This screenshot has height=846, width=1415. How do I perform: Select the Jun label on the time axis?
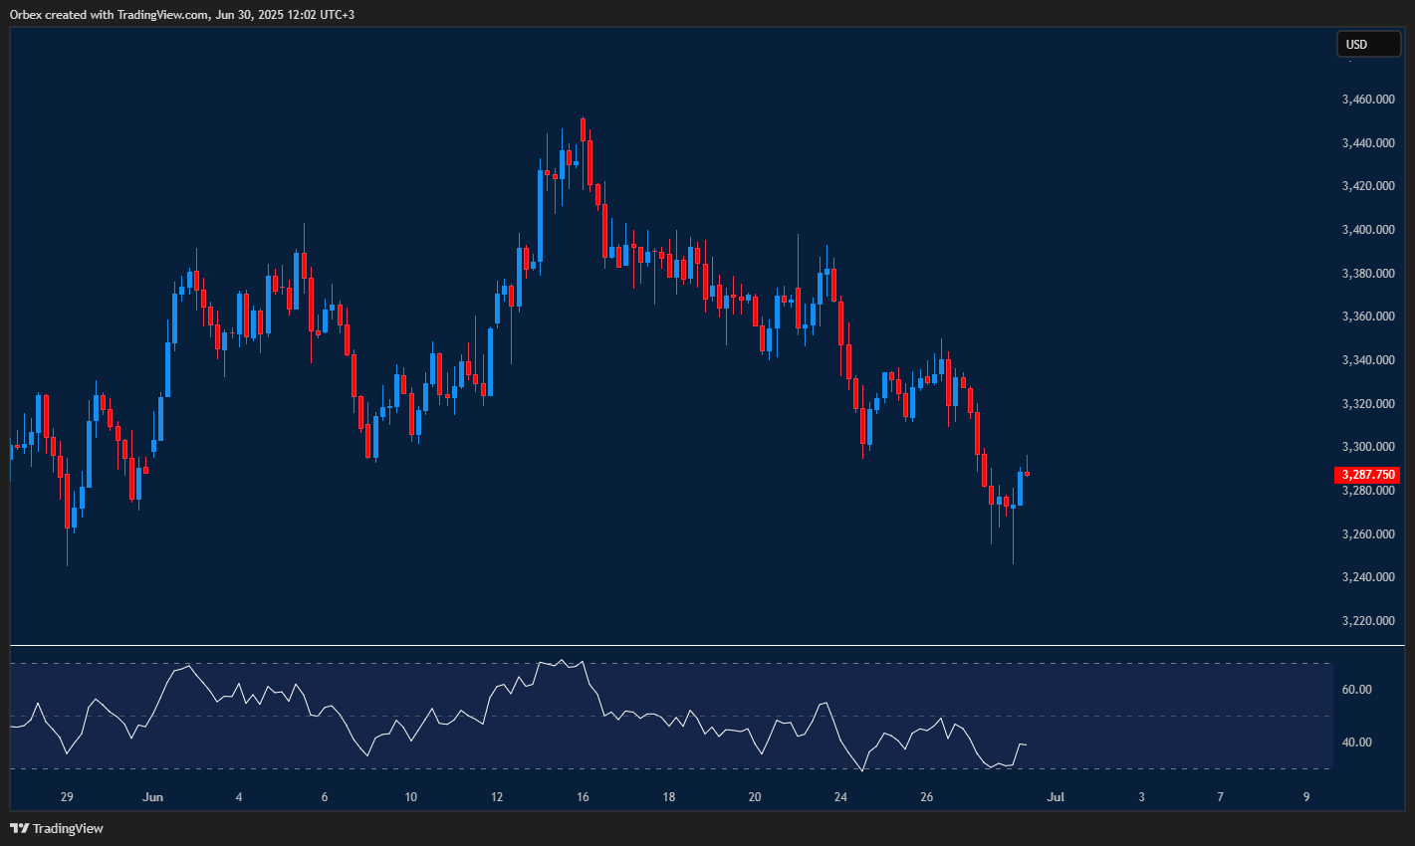[153, 796]
